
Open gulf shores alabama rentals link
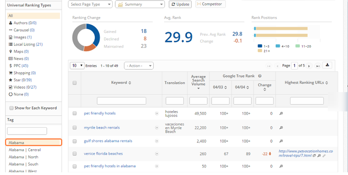pos(108,141)
